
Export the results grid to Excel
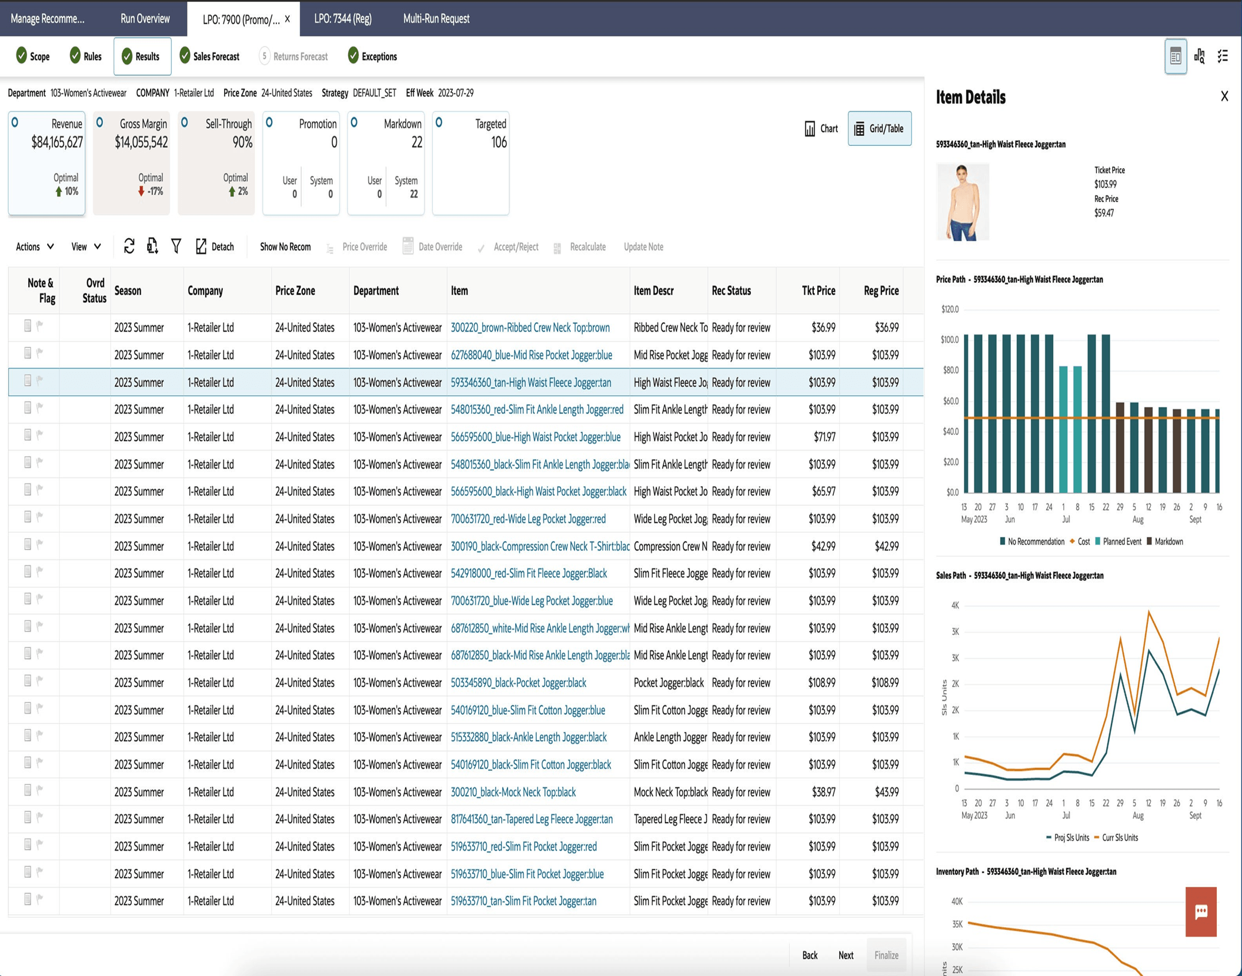[x=152, y=246]
